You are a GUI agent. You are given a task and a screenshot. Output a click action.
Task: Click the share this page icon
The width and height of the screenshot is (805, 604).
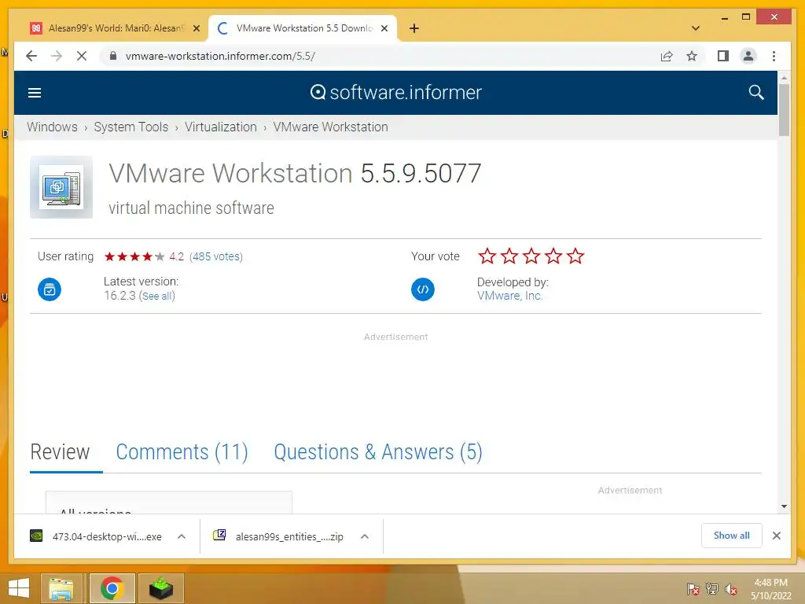point(667,56)
